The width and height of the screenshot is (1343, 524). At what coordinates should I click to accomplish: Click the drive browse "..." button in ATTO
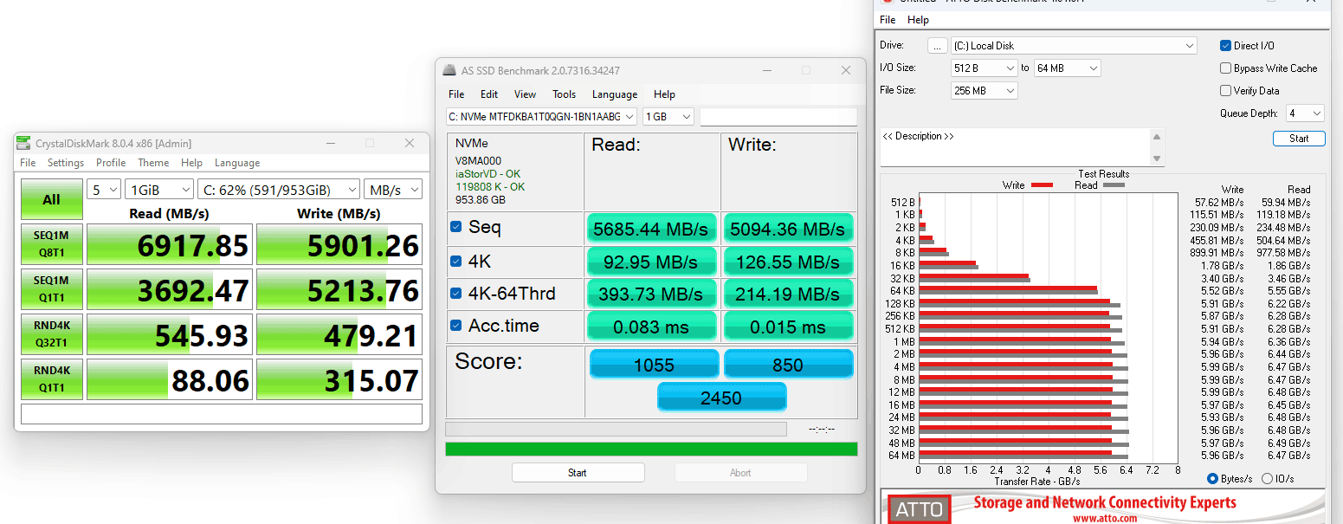click(x=937, y=46)
